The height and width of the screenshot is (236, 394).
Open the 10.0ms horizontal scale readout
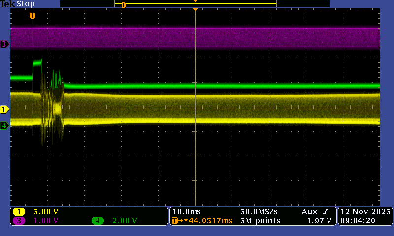[x=184, y=212]
